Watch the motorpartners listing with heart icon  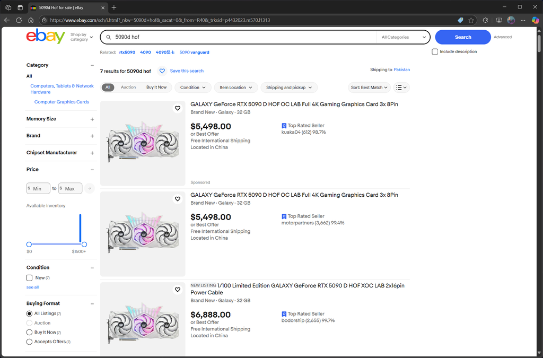178,199
